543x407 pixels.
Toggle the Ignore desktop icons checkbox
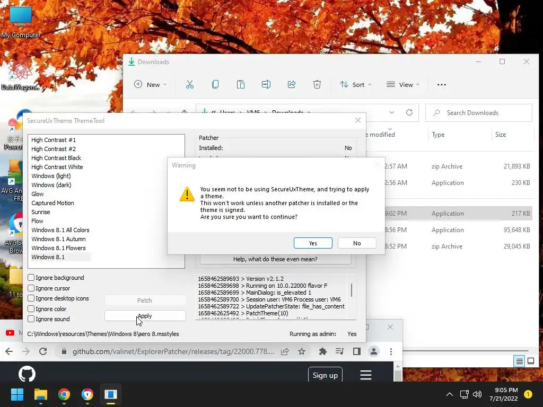(31, 298)
